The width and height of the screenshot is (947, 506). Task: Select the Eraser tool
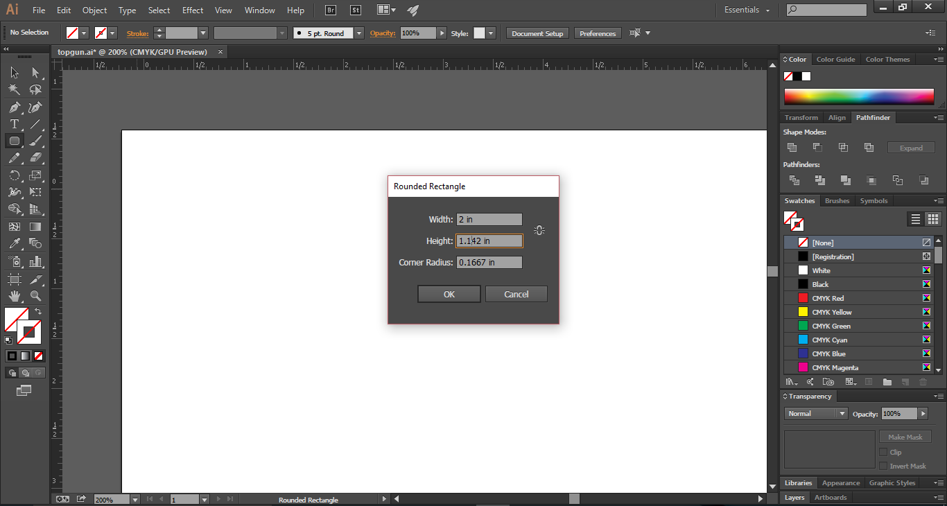pyautogui.click(x=35, y=158)
